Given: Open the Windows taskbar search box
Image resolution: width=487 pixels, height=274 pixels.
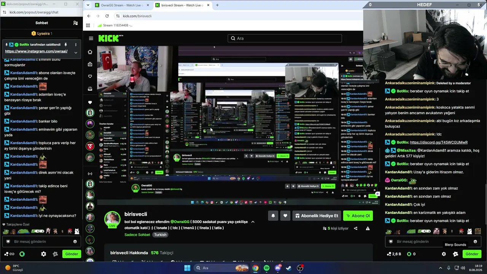Looking at the screenshot, I should (221, 268).
